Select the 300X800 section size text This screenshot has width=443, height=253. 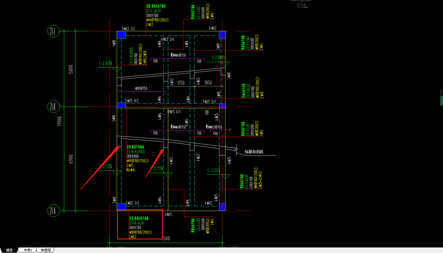pyautogui.click(x=133, y=156)
